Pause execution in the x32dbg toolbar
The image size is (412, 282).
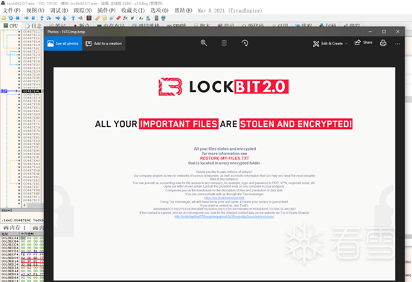click(x=33, y=18)
